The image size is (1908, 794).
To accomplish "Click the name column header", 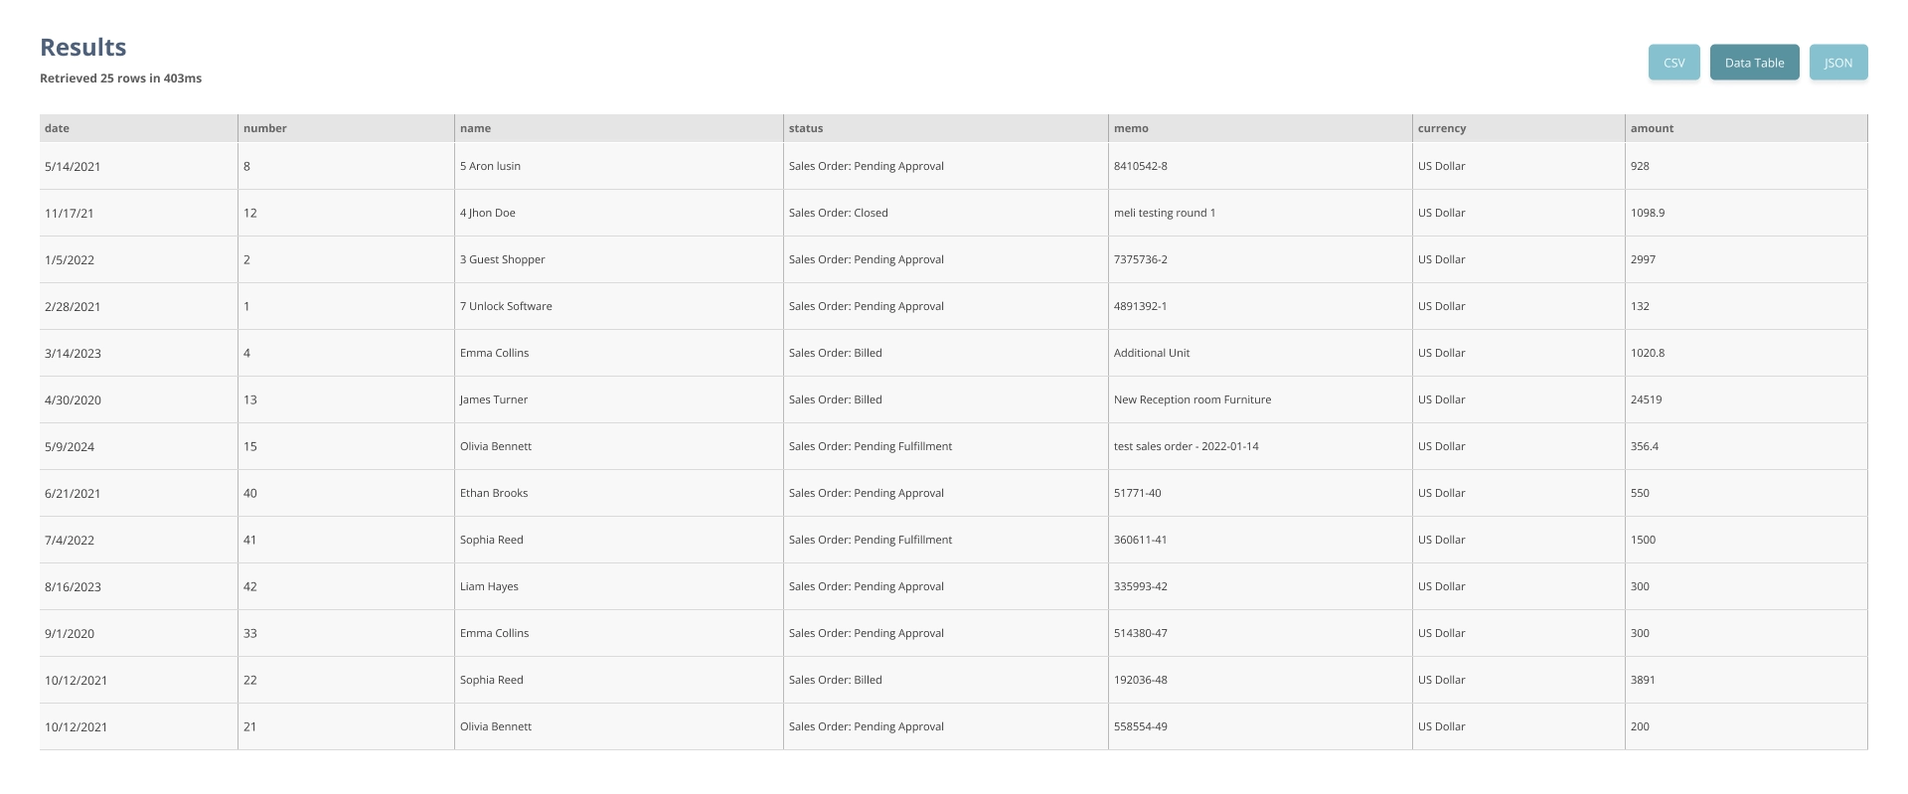I will pyautogui.click(x=475, y=128).
